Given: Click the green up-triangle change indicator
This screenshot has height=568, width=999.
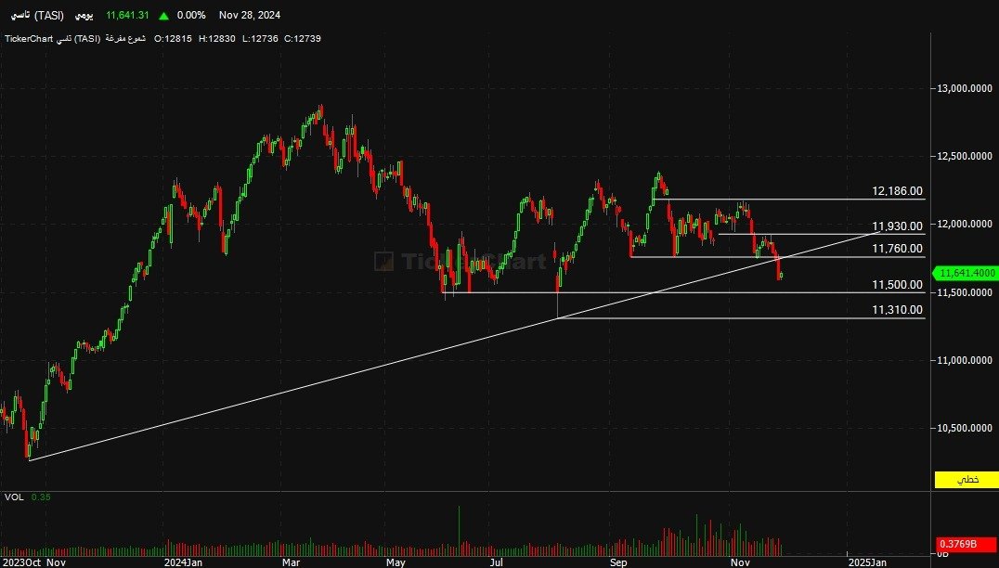Looking at the screenshot, I should (163, 15).
